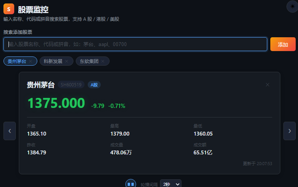Screen dimensions: 298x187
Task: Click the orange 添加 button
Action: 283,44
